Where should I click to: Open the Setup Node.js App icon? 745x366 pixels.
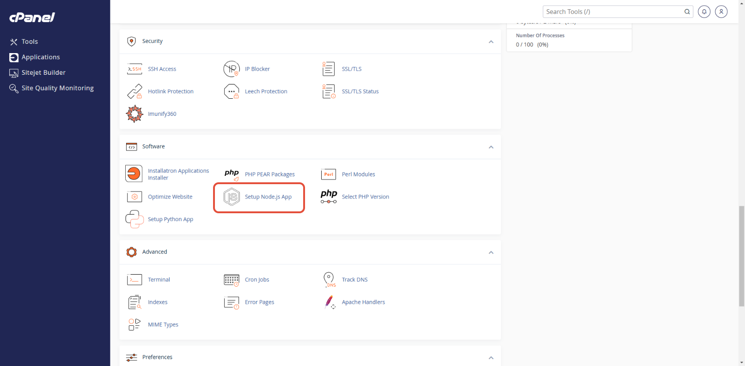pyautogui.click(x=232, y=197)
